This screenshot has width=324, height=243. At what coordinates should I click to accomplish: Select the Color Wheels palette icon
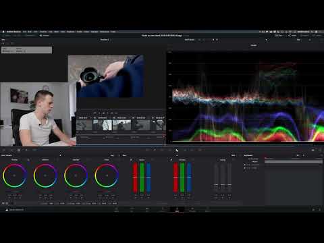pyautogui.click(x=19, y=150)
